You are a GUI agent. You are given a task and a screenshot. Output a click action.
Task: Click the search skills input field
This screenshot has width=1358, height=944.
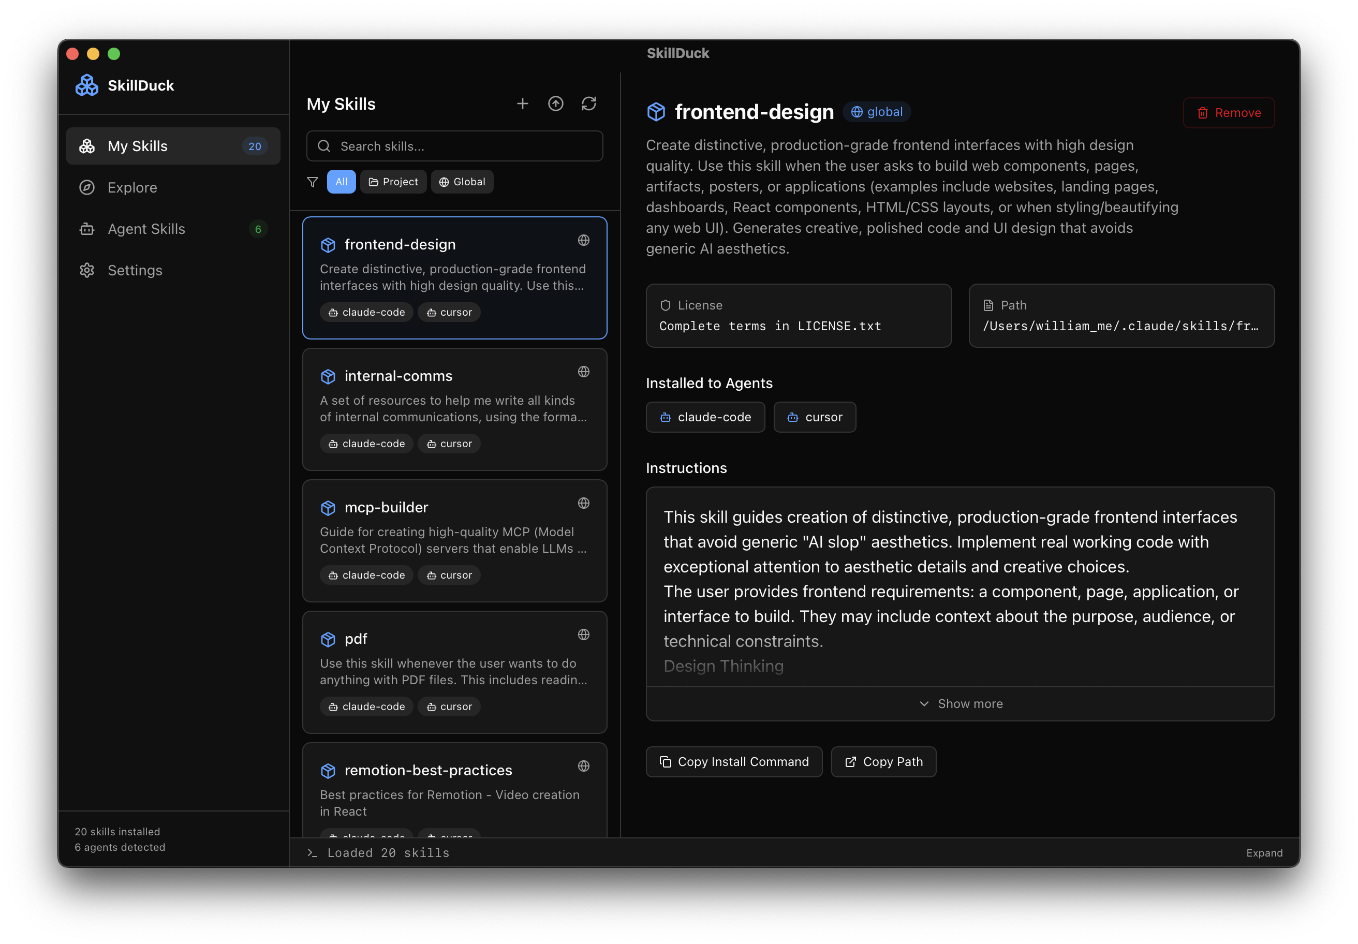[x=454, y=145]
